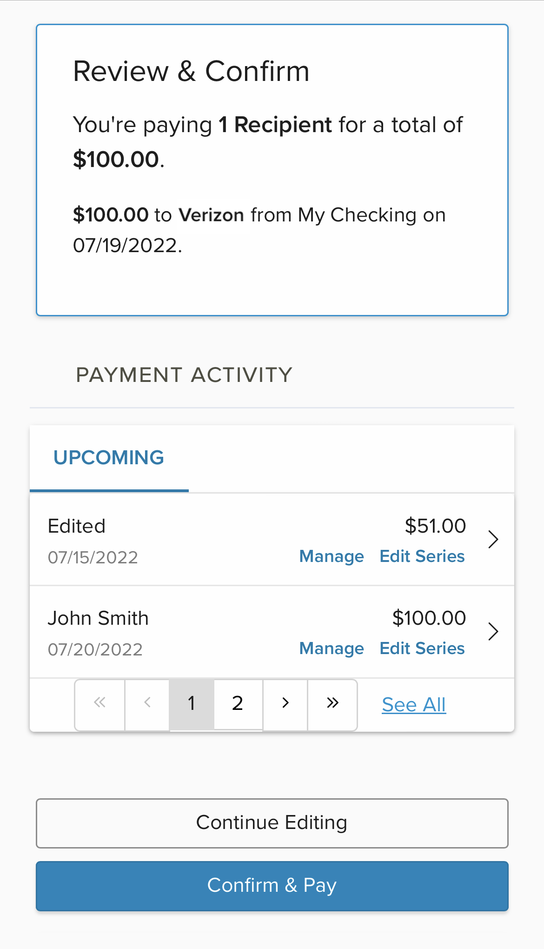Click Manage for the Edited payment
This screenshot has width=544, height=949.
[332, 556]
